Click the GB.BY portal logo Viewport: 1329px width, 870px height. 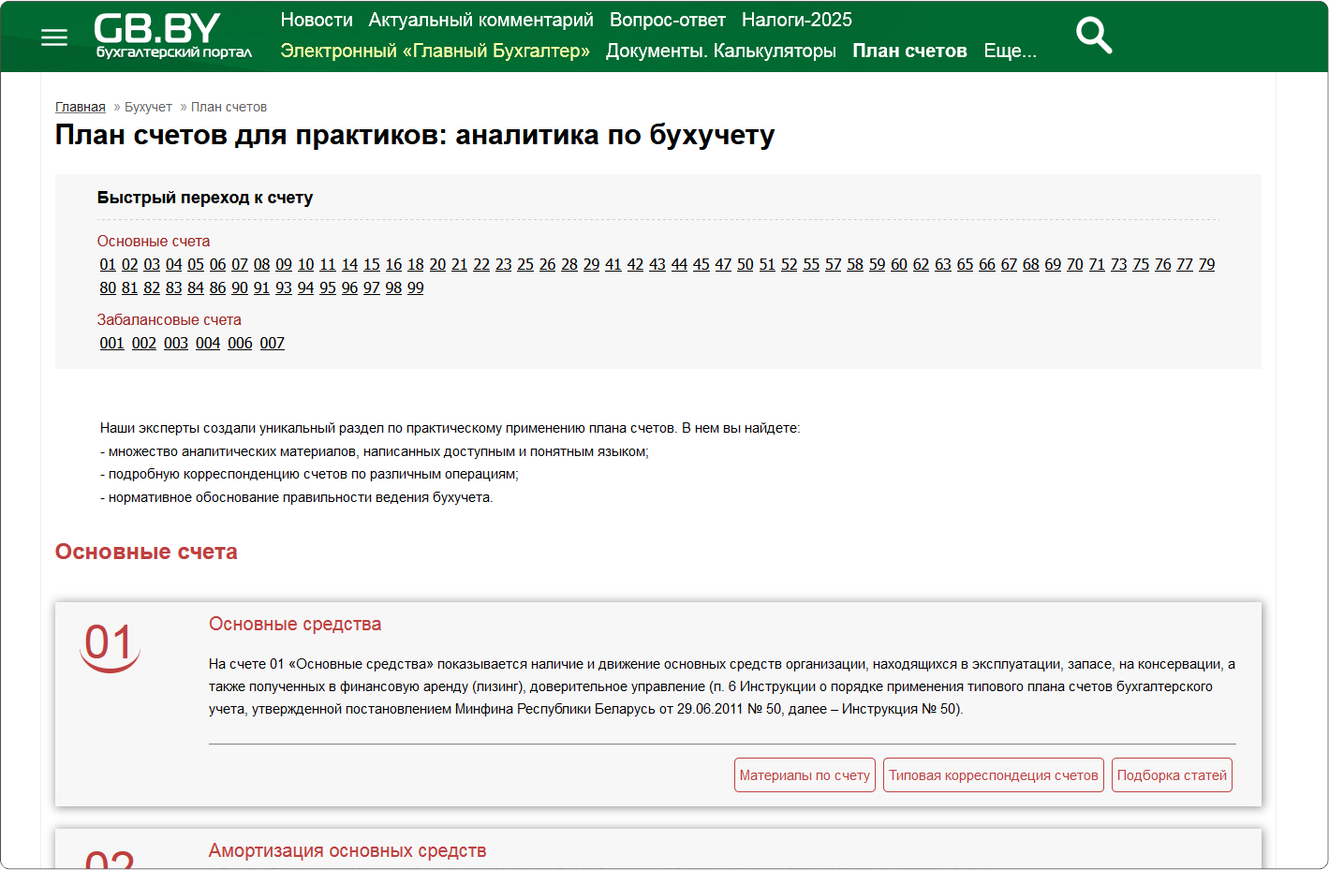172,36
